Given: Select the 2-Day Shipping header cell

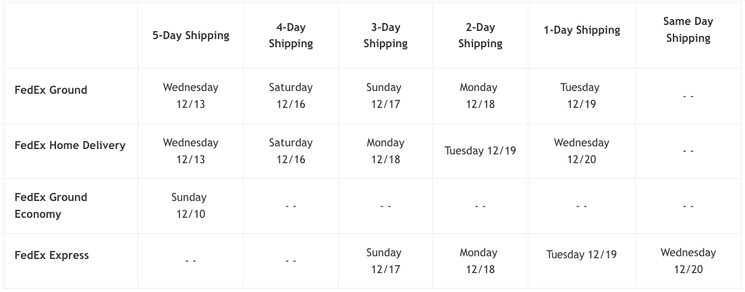Looking at the screenshot, I should tap(480, 36).
